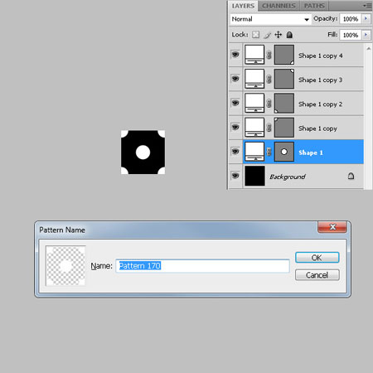The height and width of the screenshot is (373, 373).
Task: Hide the Background layer
Action: 235,176
